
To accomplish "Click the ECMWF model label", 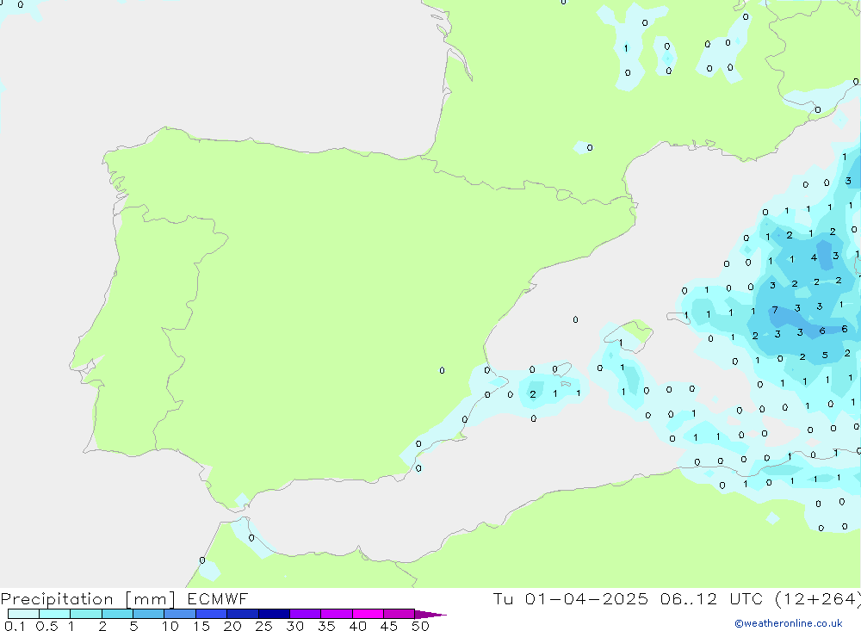I will click(x=217, y=599).
